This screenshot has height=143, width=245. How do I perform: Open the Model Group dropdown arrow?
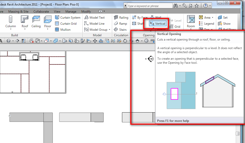click(x=109, y=30)
